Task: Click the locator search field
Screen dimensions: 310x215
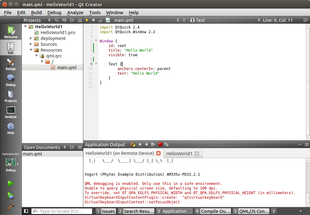Action: [x=62, y=211]
